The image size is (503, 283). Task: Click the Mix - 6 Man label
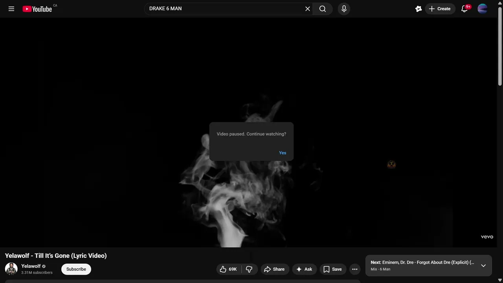[x=380, y=269]
